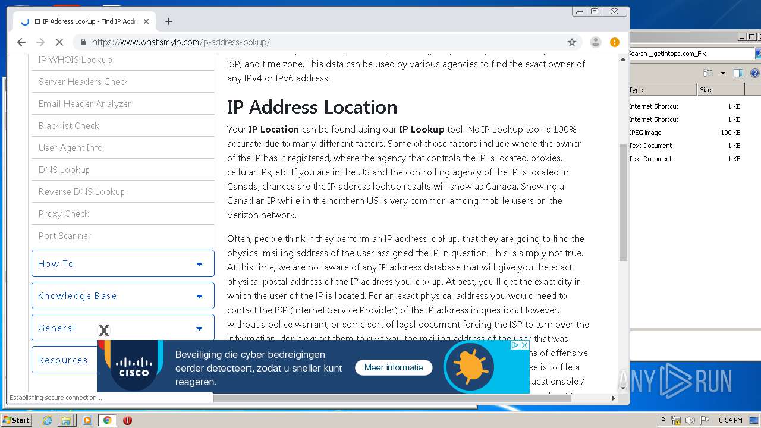Select the JPEG image file row
Viewport: 761px width, 428px height.
(685, 133)
